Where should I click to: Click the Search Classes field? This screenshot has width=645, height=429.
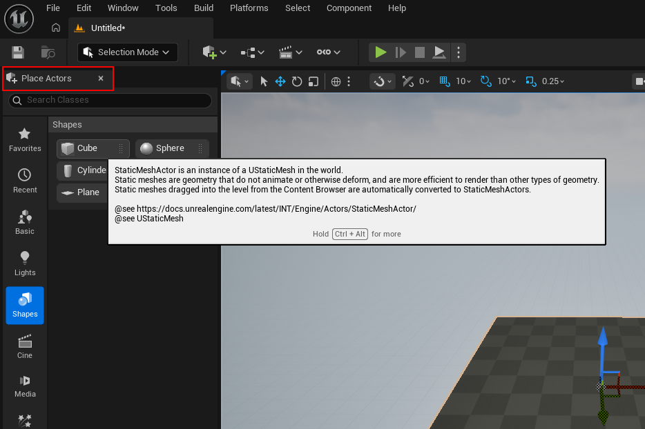pyautogui.click(x=110, y=100)
